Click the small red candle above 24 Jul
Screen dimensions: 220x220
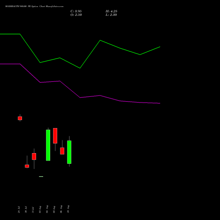tap(20, 118)
